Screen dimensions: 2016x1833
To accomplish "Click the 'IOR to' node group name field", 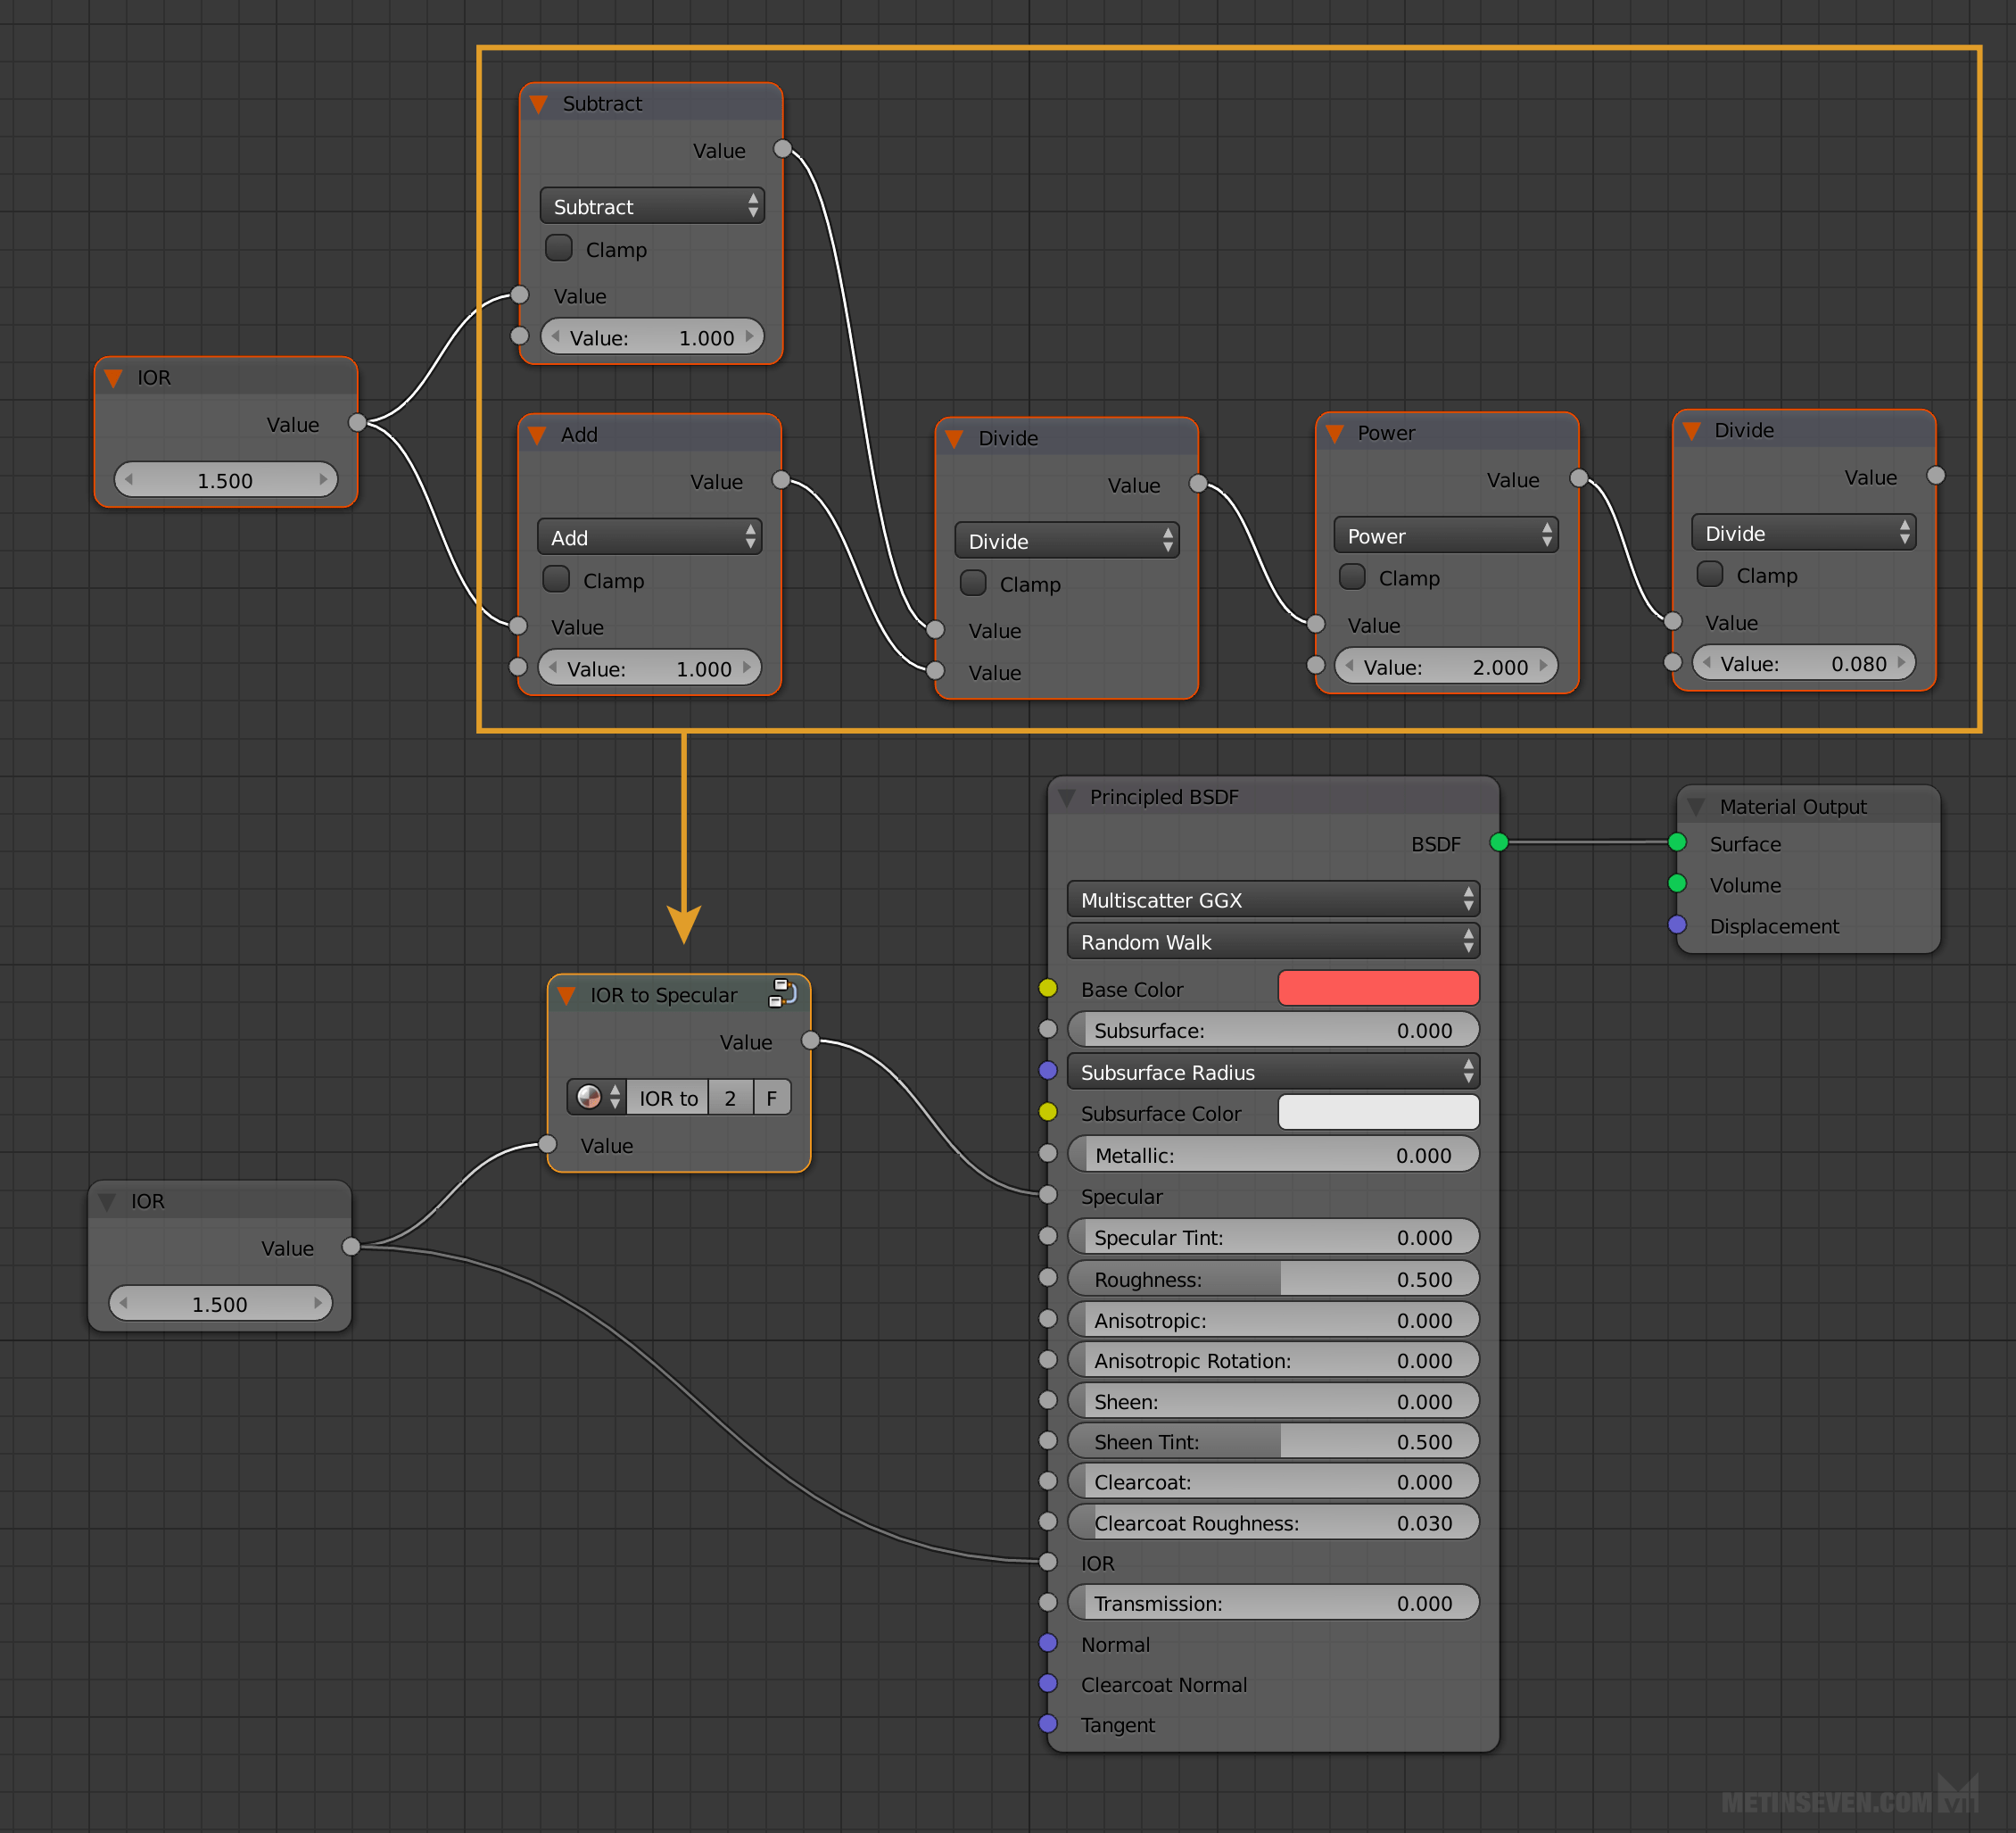I will click(x=668, y=1098).
